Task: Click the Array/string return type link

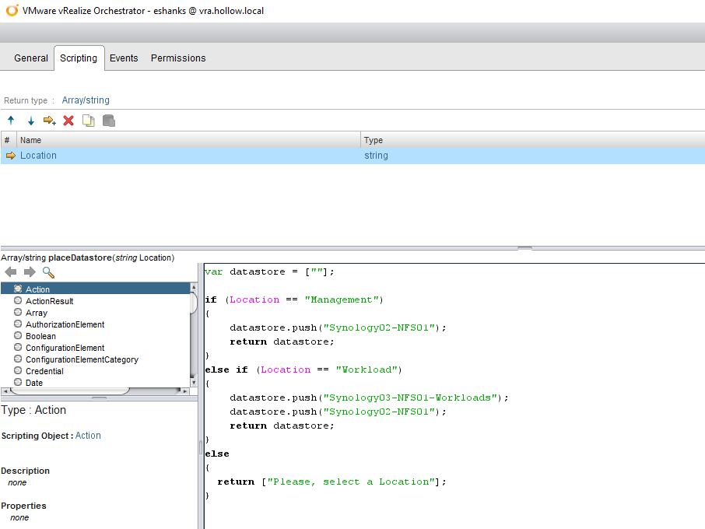Action: pos(86,100)
